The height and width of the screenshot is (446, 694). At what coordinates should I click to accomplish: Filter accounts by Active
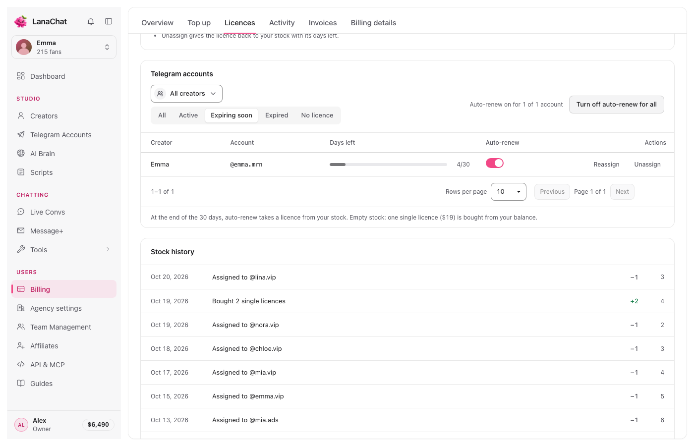tap(188, 115)
